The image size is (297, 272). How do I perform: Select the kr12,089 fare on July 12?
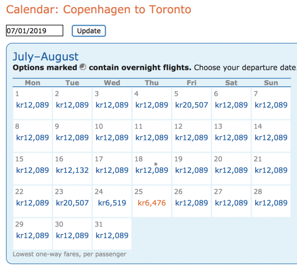(x=192, y=138)
